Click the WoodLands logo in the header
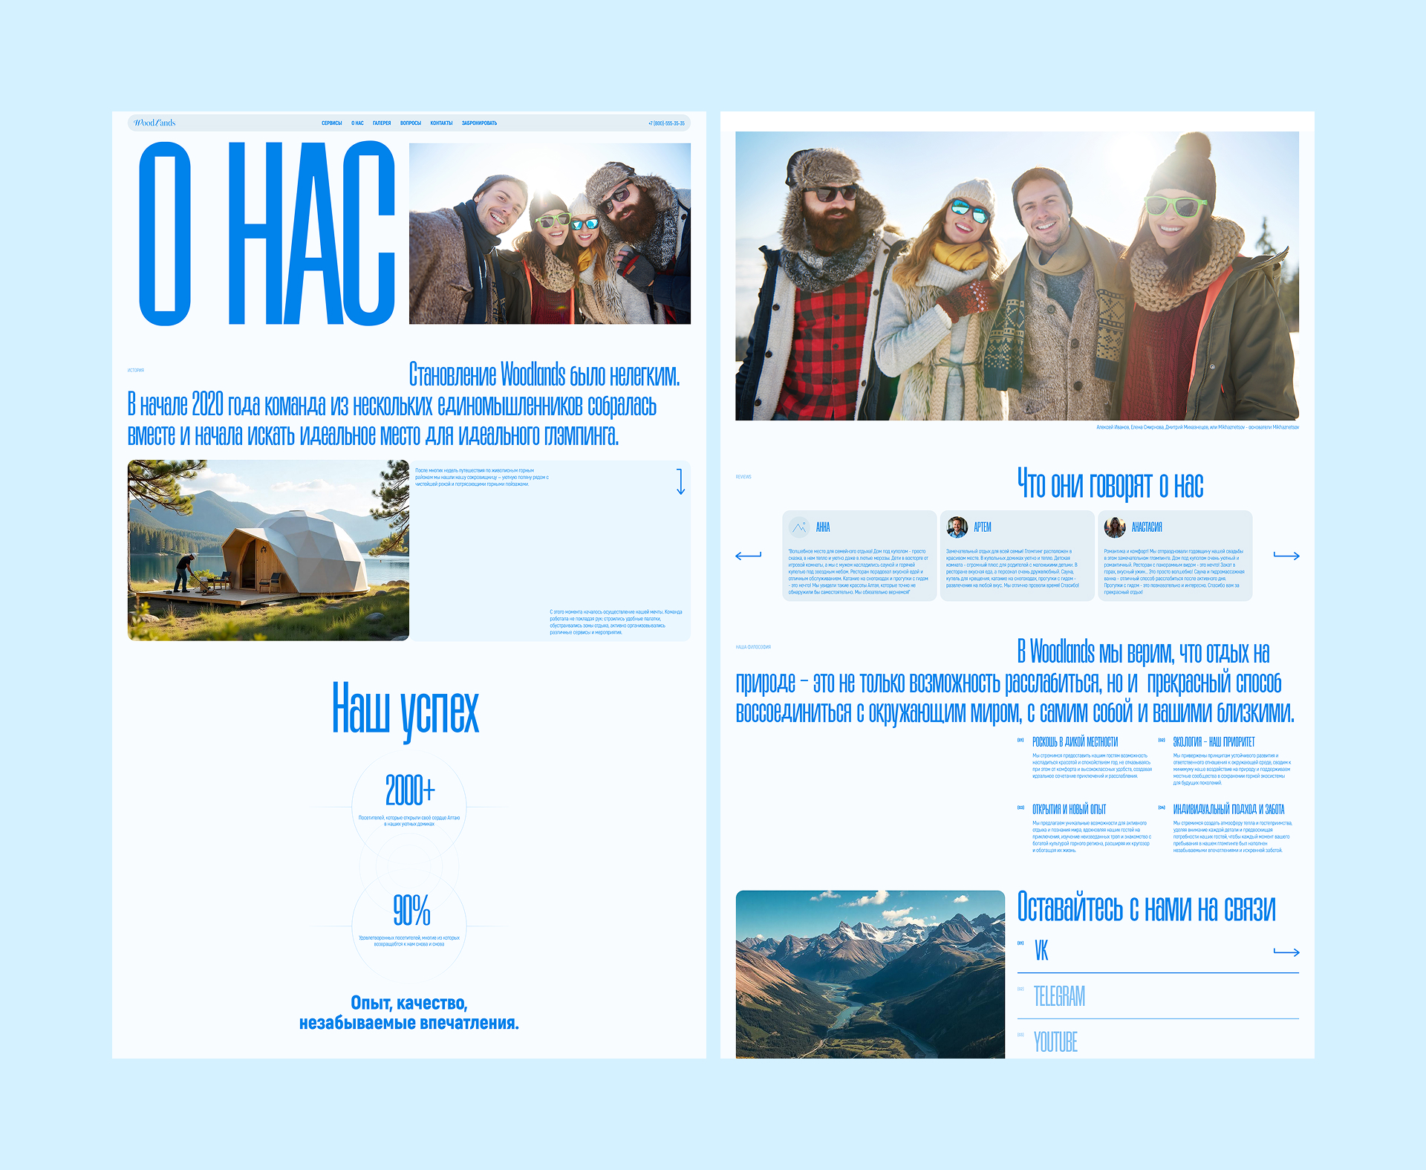Screen dimensions: 1426x1170 [154, 123]
